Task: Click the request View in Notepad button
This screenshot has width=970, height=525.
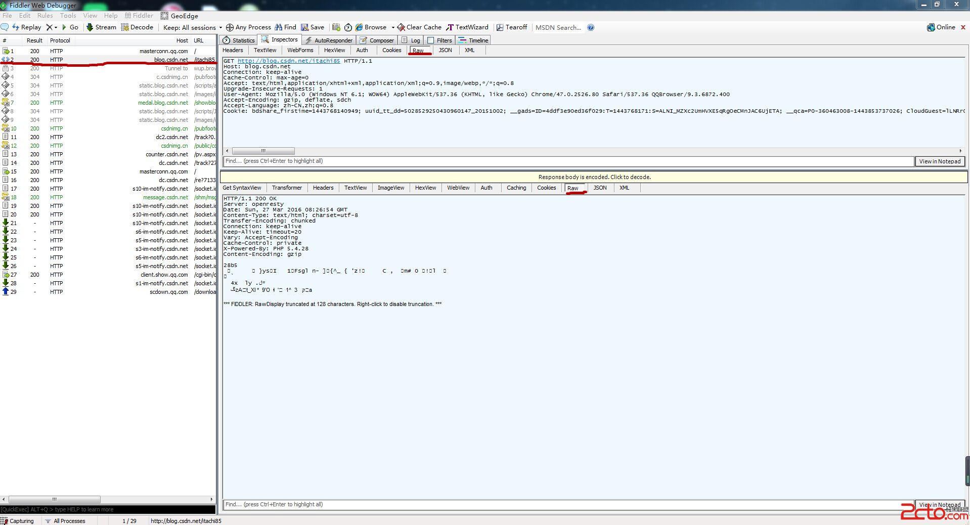Action: pyautogui.click(x=940, y=161)
